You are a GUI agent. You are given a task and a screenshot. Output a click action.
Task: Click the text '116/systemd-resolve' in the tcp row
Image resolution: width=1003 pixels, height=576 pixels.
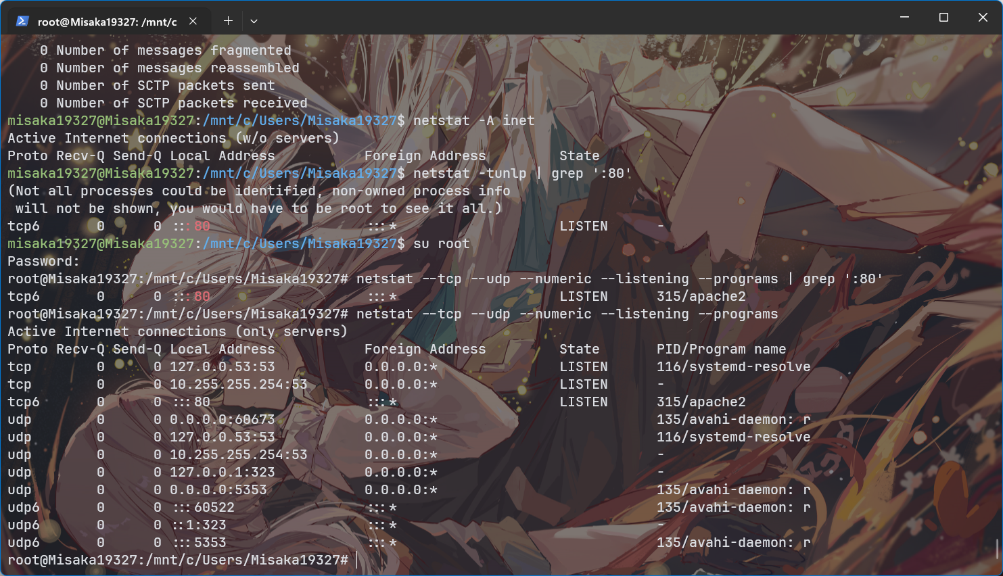733,366
